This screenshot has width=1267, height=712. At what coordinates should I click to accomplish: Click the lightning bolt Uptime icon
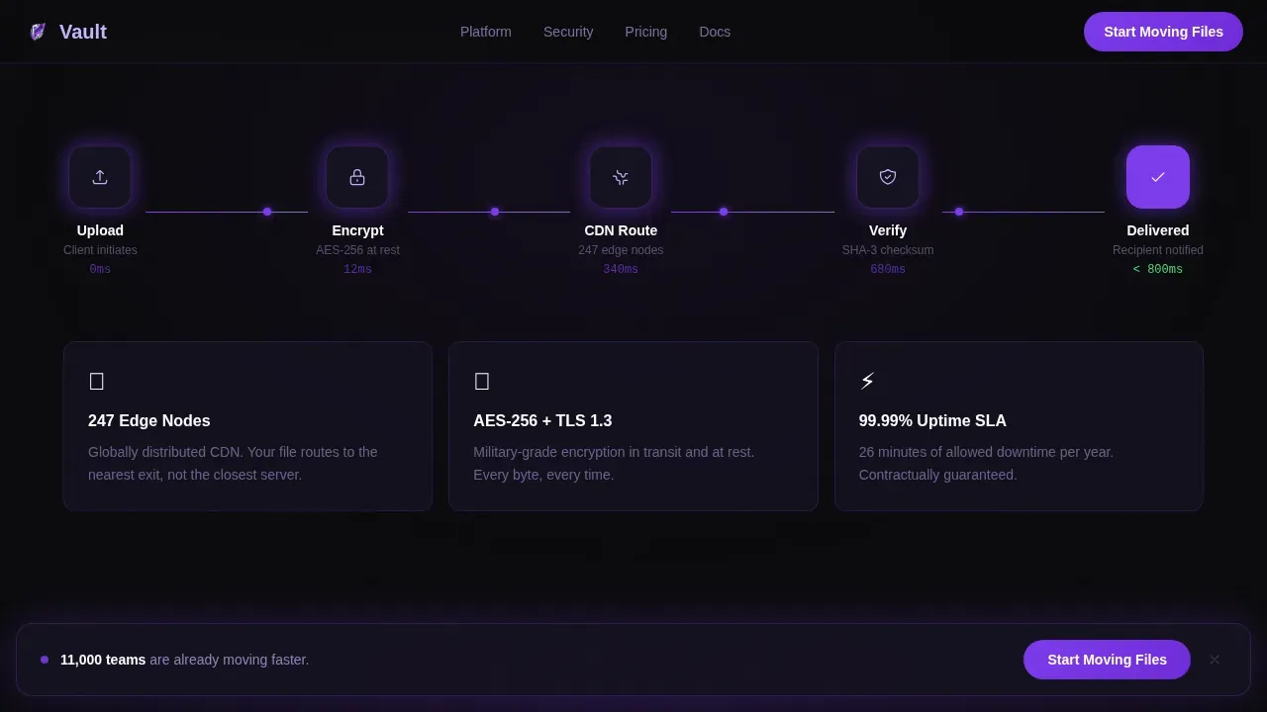pos(867,381)
